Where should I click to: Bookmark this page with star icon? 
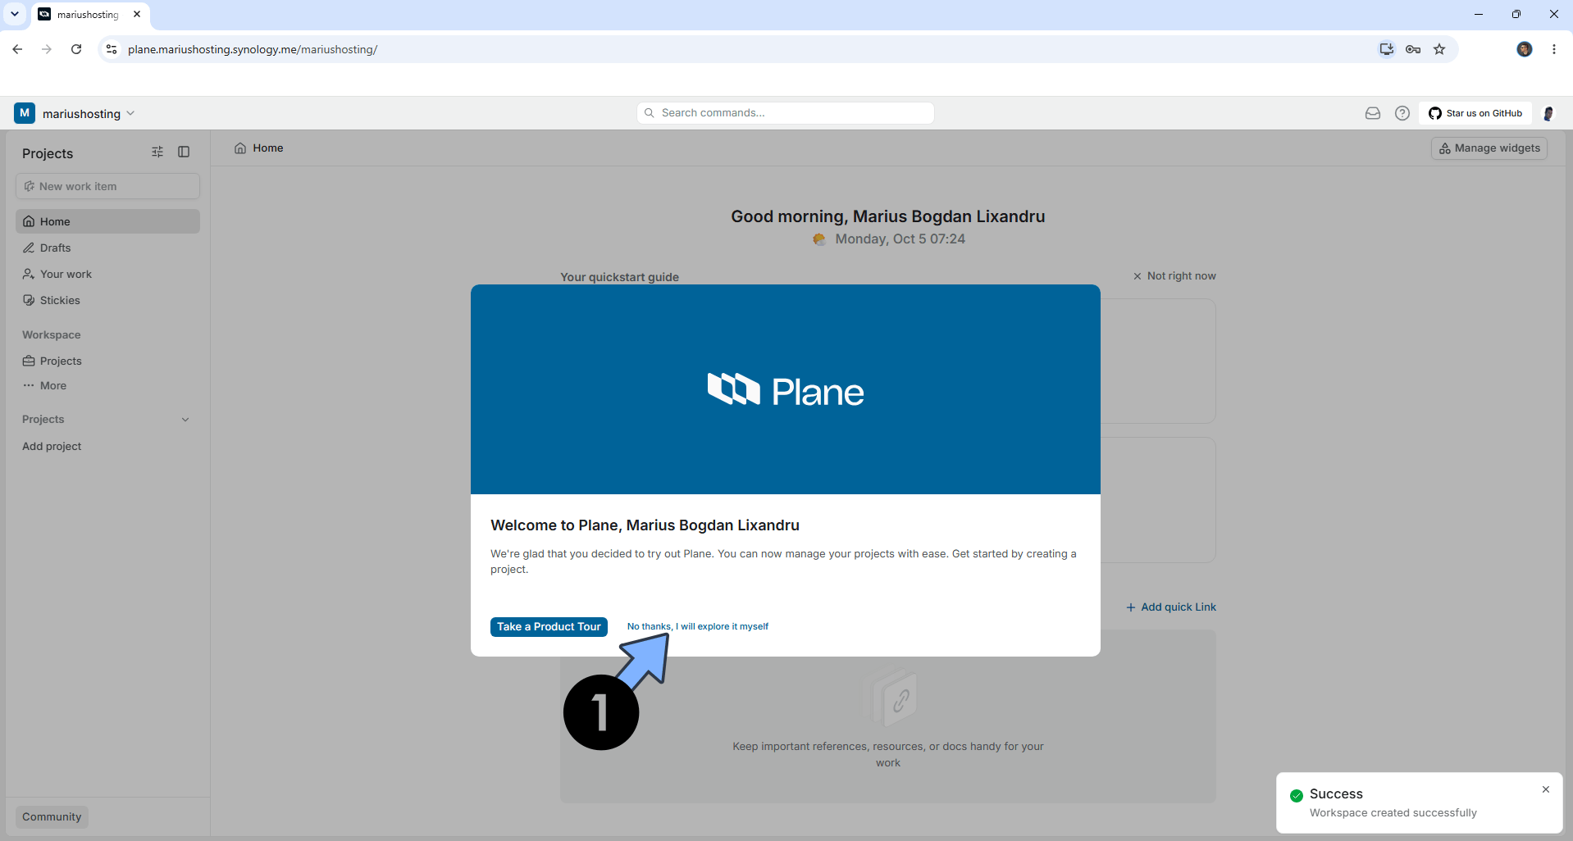(x=1439, y=49)
